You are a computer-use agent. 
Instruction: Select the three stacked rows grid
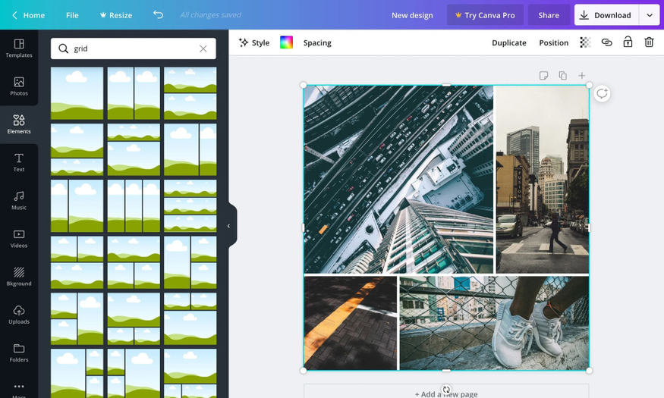190,206
